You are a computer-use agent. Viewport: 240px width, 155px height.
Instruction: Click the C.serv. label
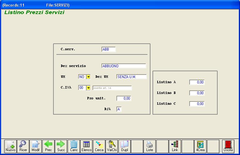[68, 49]
